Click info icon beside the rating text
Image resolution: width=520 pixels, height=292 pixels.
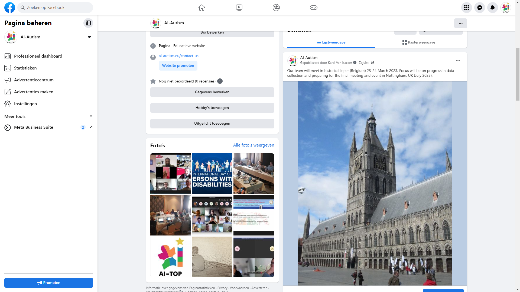(220, 81)
